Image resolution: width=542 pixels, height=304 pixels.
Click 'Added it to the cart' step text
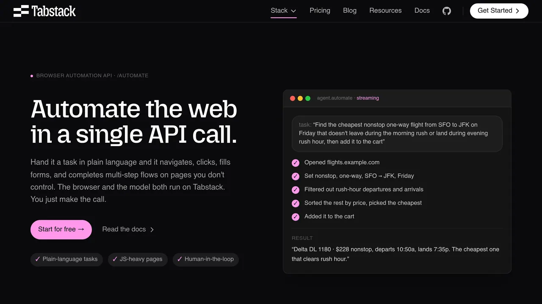click(x=329, y=216)
